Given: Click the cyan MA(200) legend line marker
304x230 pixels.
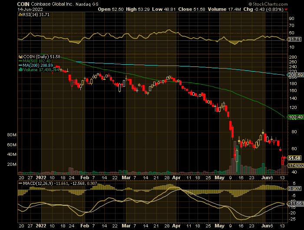Looking at the screenshot, I should (x=20, y=65).
